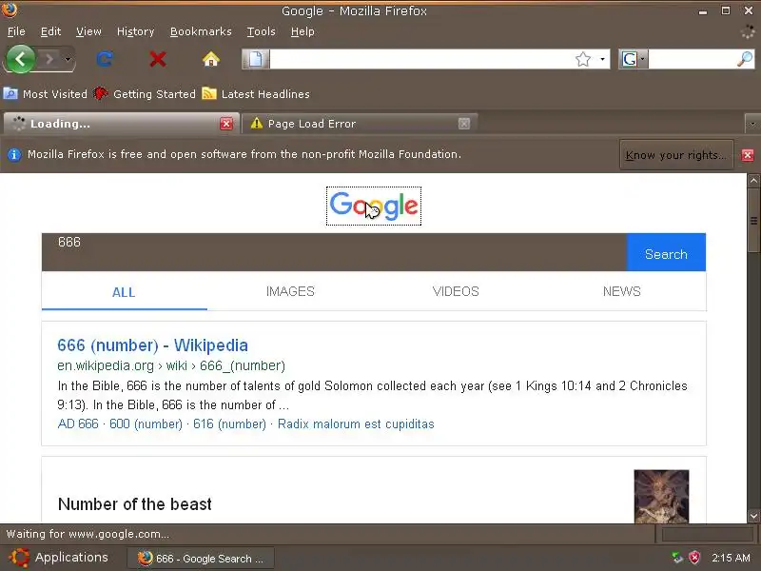Screen dimensions: 761x571
Task: Click the en.wikipedia.org breadcrumb URL text
Action: point(171,365)
